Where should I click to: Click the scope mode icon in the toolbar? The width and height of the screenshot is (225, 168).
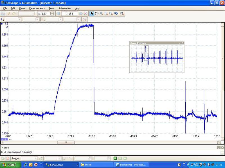(x=3, y=13)
